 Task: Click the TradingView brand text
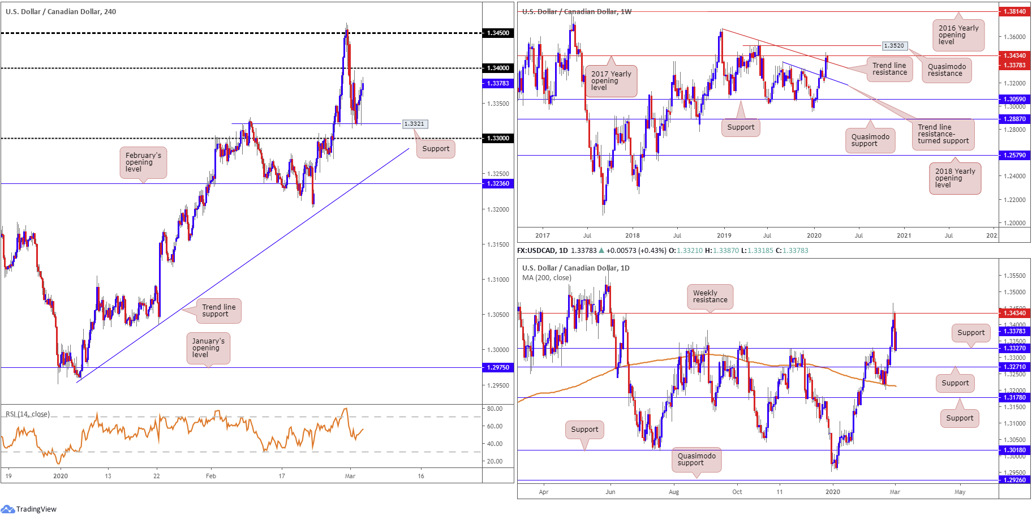[x=36, y=509]
